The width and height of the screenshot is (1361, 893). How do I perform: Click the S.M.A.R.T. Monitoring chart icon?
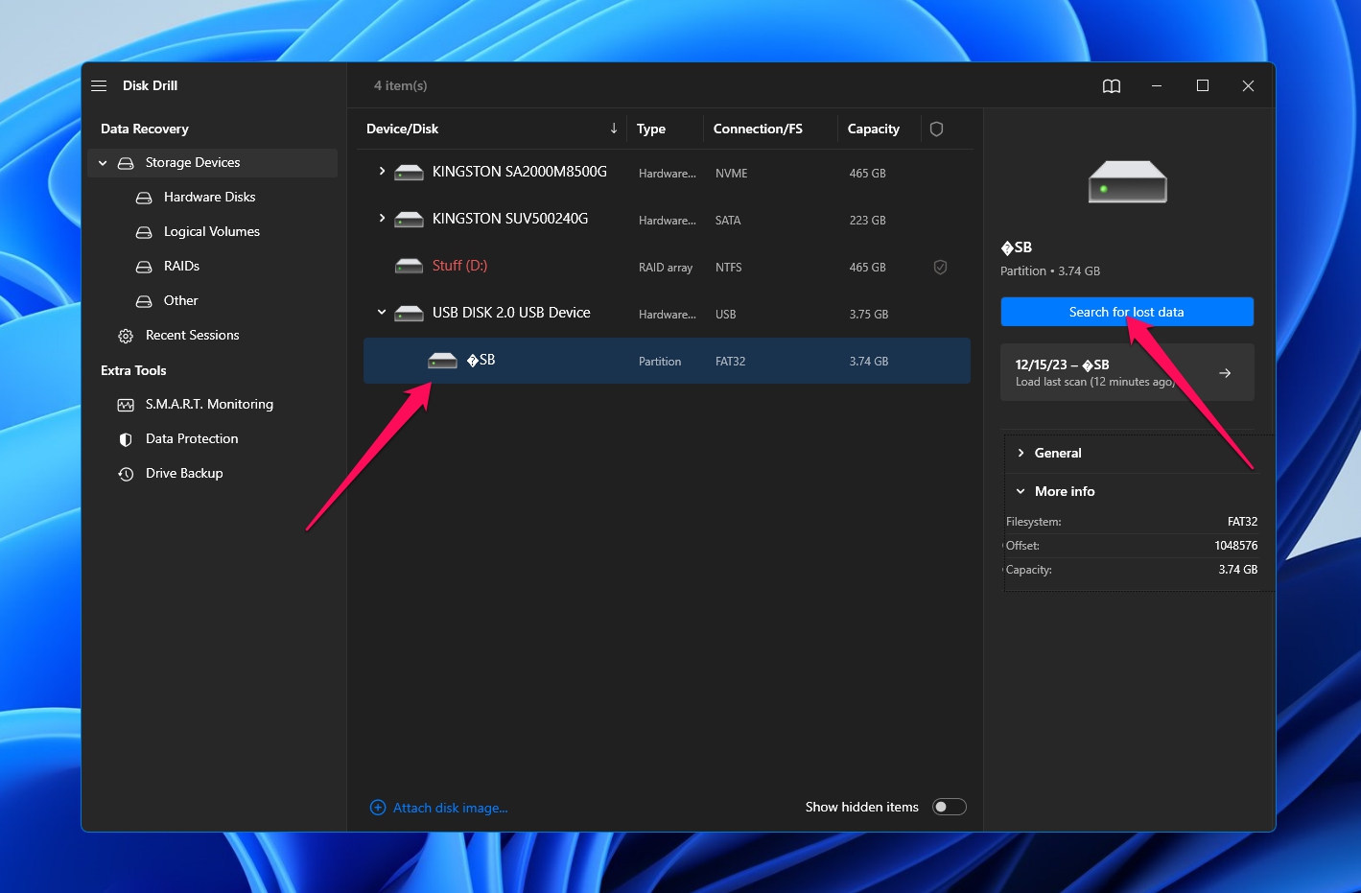coord(126,405)
